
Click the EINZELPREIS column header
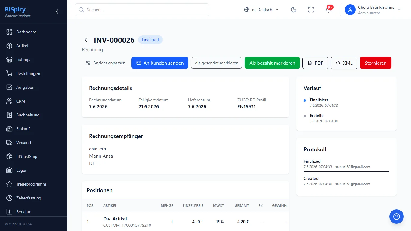coord(193,206)
